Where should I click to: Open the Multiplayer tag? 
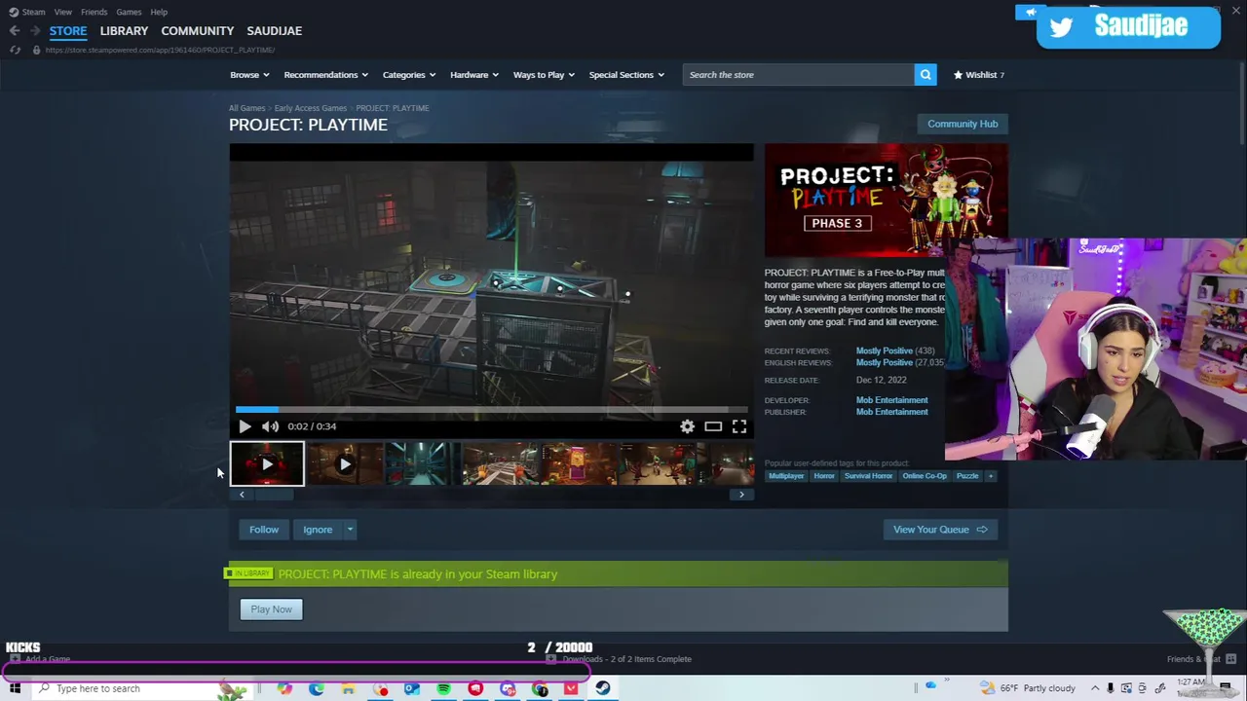(x=786, y=476)
